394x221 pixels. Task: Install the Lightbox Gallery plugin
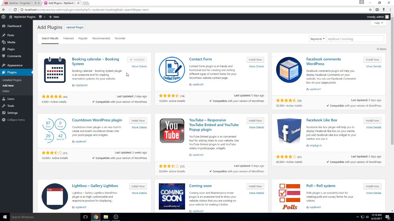click(x=138, y=186)
